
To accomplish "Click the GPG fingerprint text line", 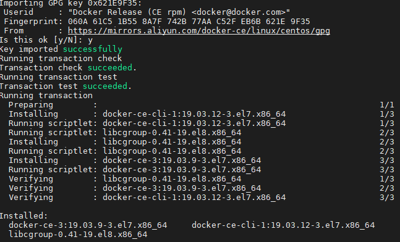I will (x=155, y=22).
